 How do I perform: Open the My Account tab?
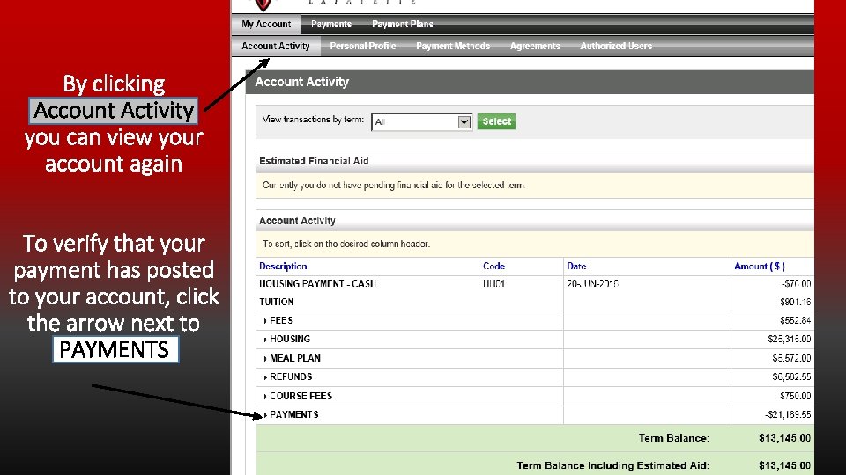[266, 25]
